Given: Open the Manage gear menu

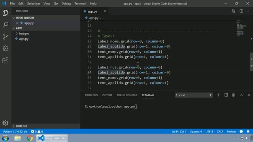Looking at the screenshot, I should [5, 123].
